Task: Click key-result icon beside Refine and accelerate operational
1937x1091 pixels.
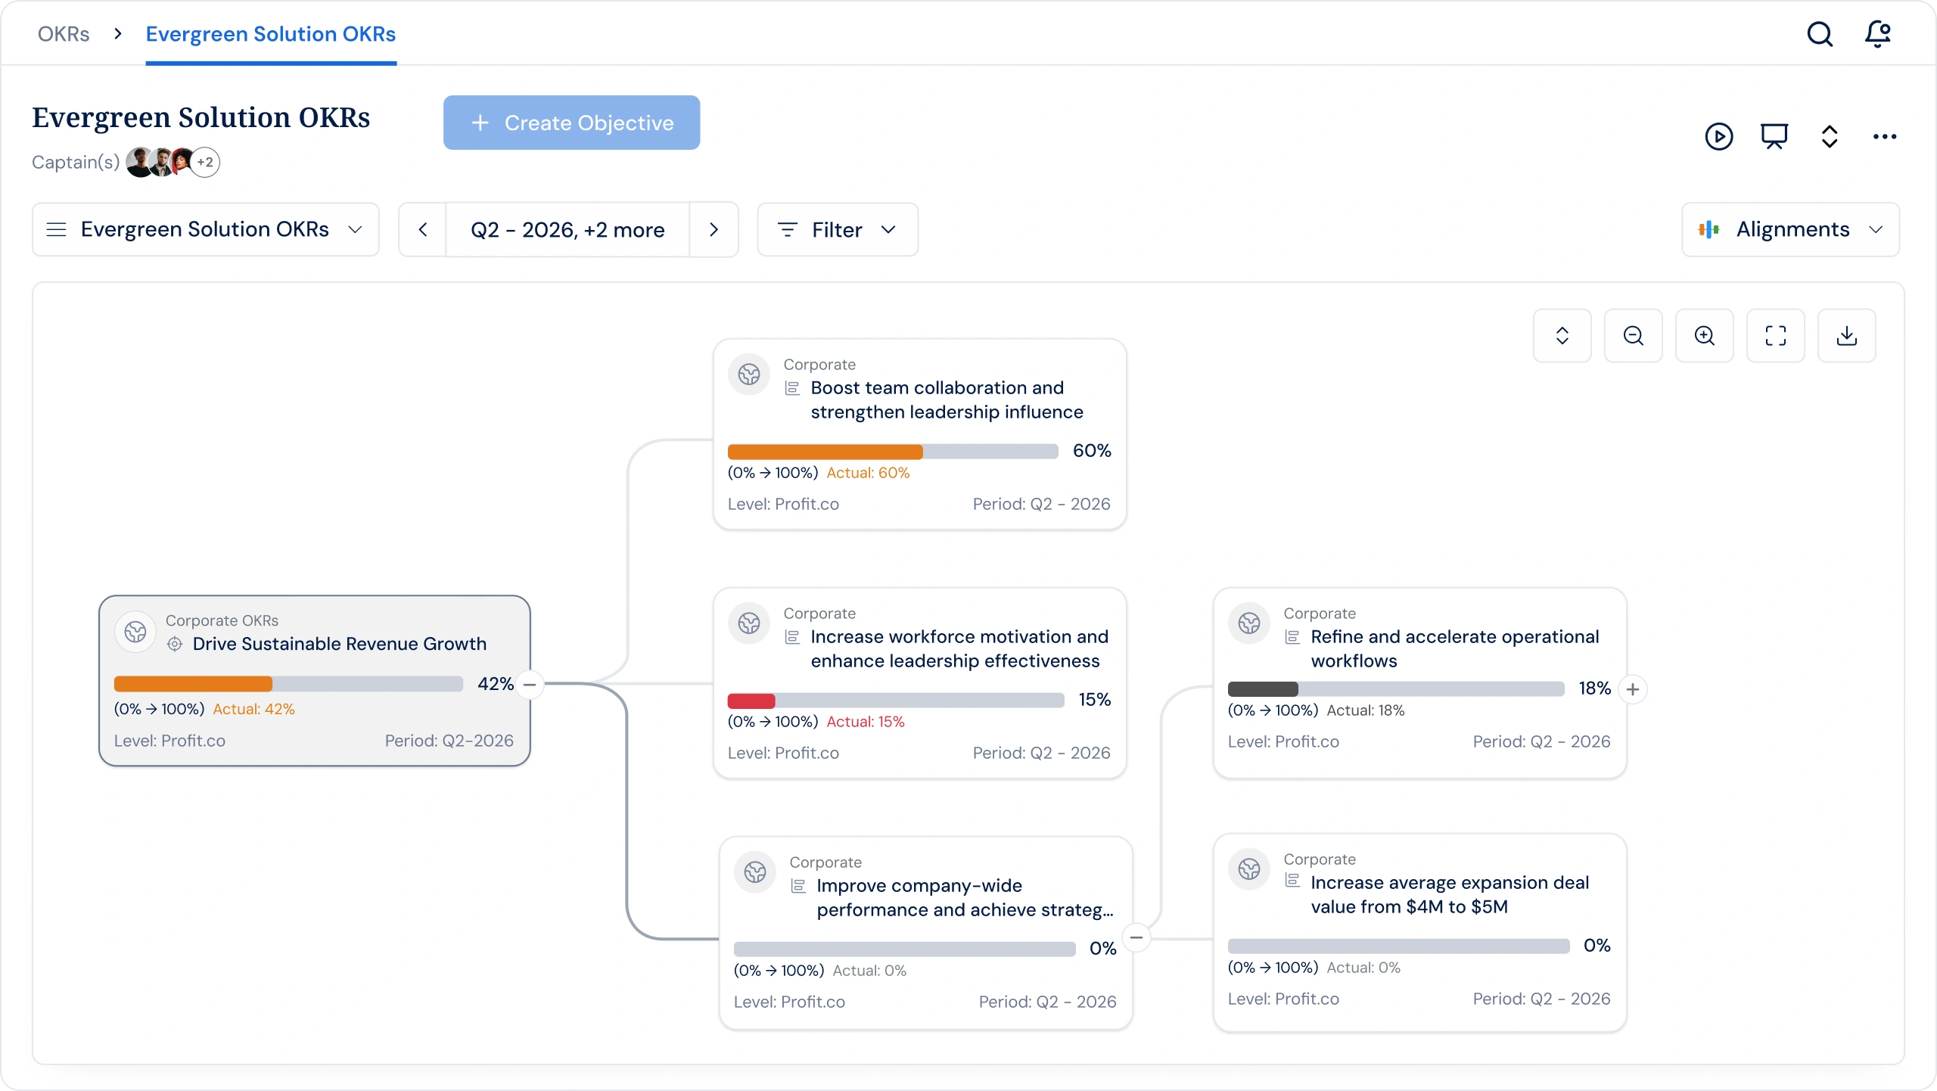Action: coord(1292,637)
